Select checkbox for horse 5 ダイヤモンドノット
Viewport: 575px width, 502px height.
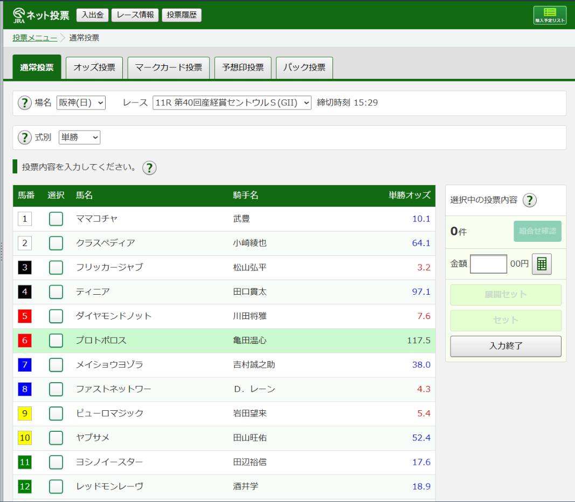click(x=56, y=316)
